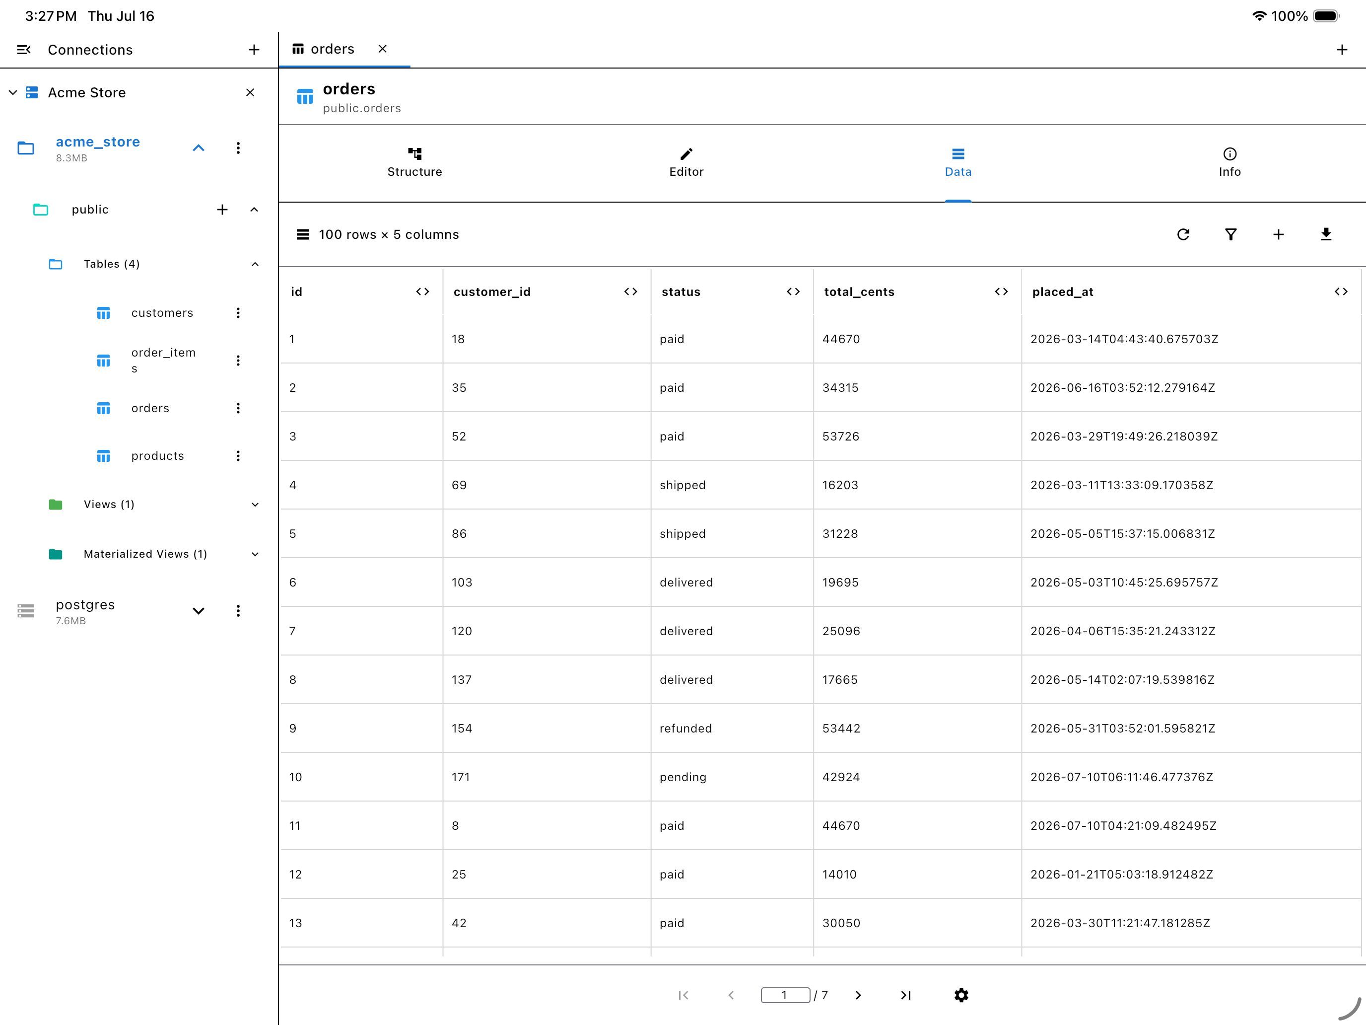
Task: Open customers table options menu
Action: [238, 313]
